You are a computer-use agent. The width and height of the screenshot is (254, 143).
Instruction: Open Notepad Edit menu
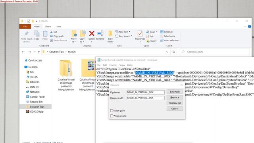105,65
